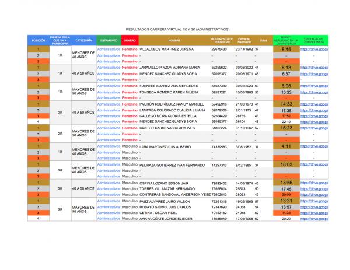This screenshot has height=270, width=350.
Task: Open the drive link for OSPINA LOZANO EDSON JAIR
Action: (314, 183)
